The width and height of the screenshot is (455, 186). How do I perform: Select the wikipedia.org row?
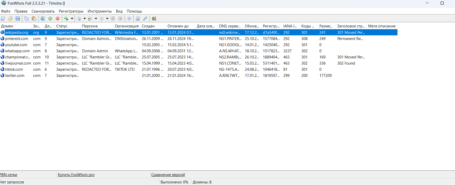click(199, 33)
